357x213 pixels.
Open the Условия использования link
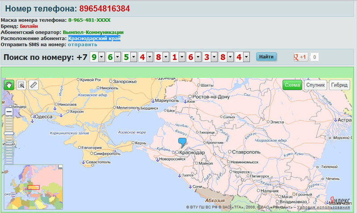click(323, 207)
